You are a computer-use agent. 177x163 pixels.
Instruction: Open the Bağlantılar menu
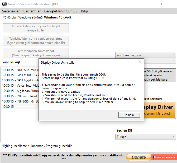32,11
